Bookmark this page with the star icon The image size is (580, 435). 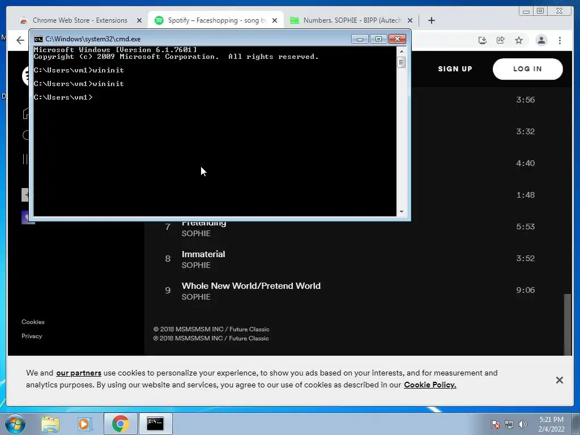pos(519,40)
